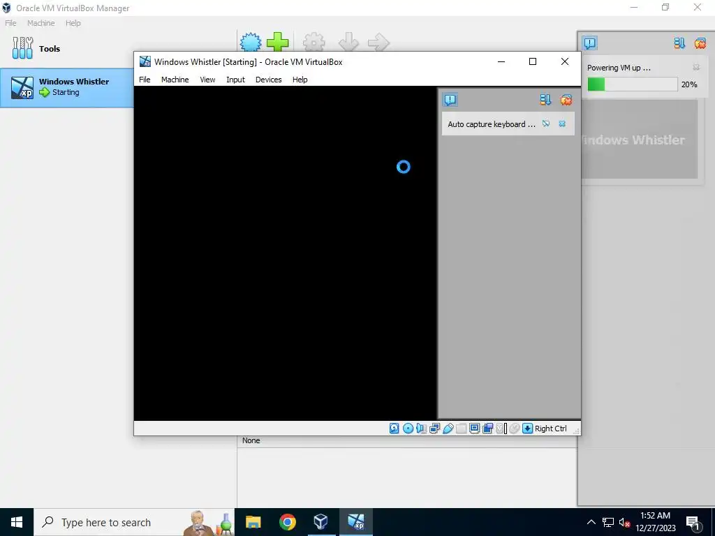The width and height of the screenshot is (715, 536).
Task: Click the CPU virtualization status indicator
Action: (x=501, y=429)
